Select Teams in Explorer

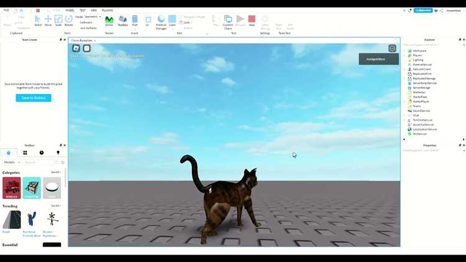417,106
